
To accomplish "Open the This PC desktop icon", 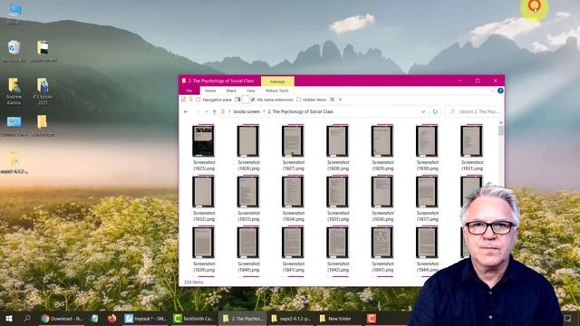I will 14,14.
